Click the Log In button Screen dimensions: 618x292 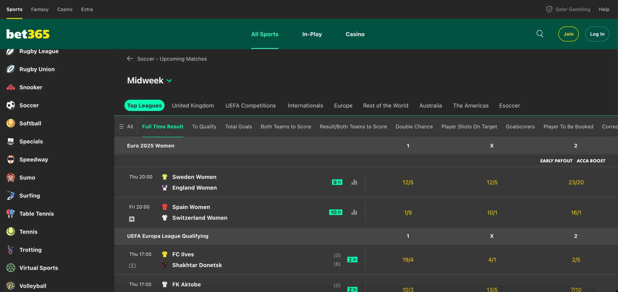coord(597,34)
